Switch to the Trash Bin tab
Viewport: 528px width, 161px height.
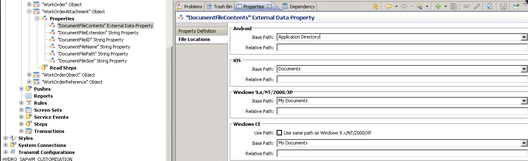pos(219,7)
